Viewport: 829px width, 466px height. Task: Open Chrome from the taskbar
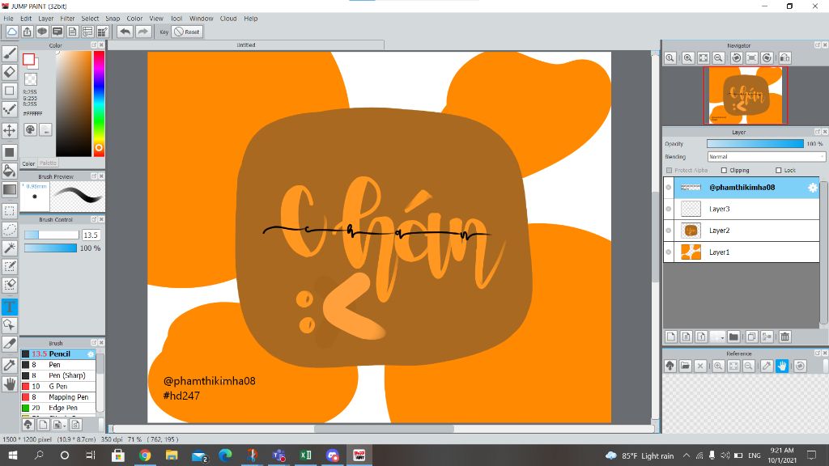point(144,455)
